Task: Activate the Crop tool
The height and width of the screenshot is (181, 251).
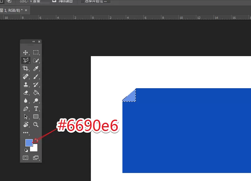Action: pos(25,68)
